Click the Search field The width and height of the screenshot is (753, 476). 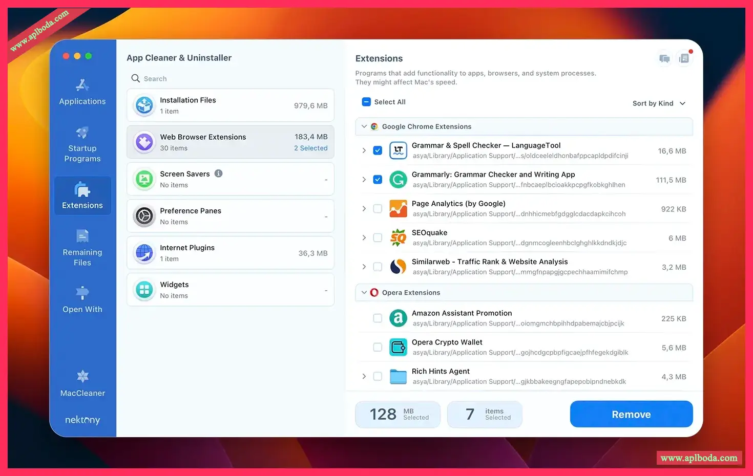coord(231,79)
